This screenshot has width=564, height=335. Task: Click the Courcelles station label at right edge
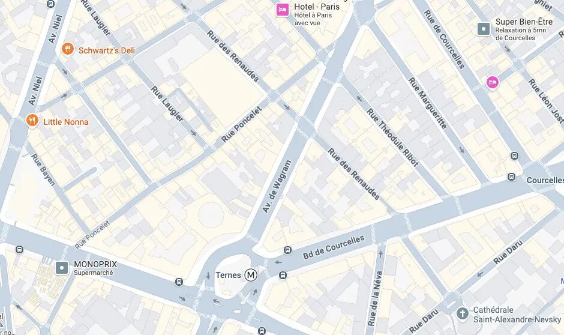coord(545,180)
